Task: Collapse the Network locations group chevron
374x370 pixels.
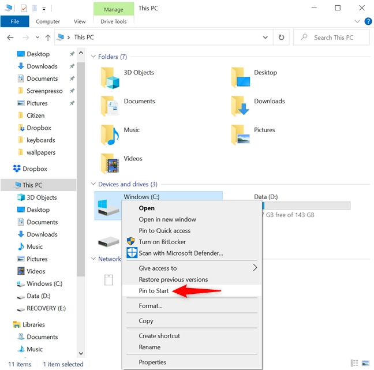Action: 93,259
